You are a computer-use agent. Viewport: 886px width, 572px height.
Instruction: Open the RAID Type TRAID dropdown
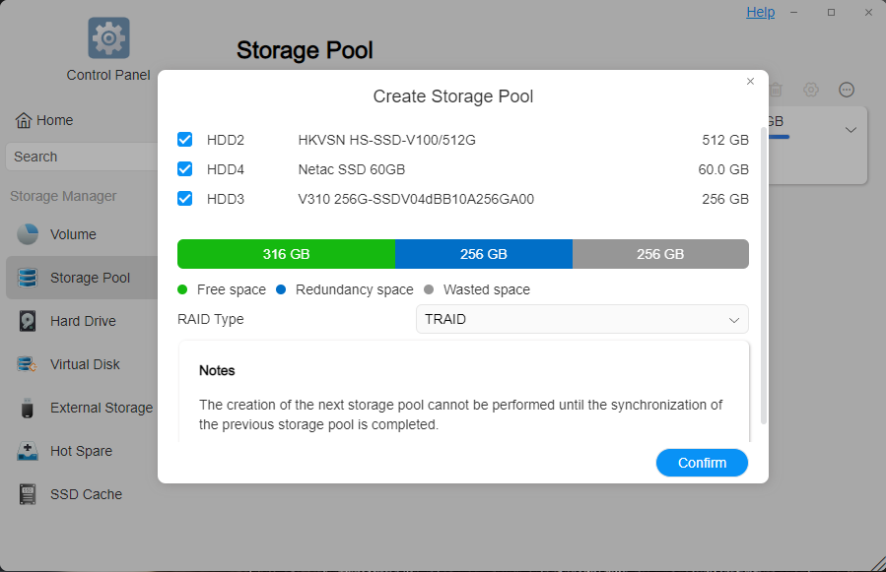tap(582, 319)
